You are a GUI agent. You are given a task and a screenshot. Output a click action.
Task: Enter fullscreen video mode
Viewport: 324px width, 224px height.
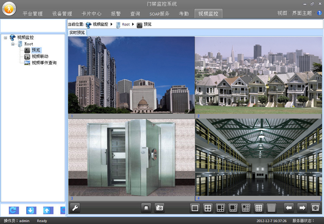click(315, 208)
